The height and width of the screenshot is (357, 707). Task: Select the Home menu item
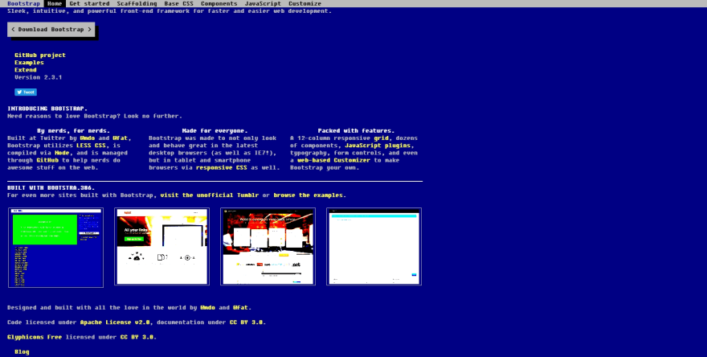tap(55, 3)
